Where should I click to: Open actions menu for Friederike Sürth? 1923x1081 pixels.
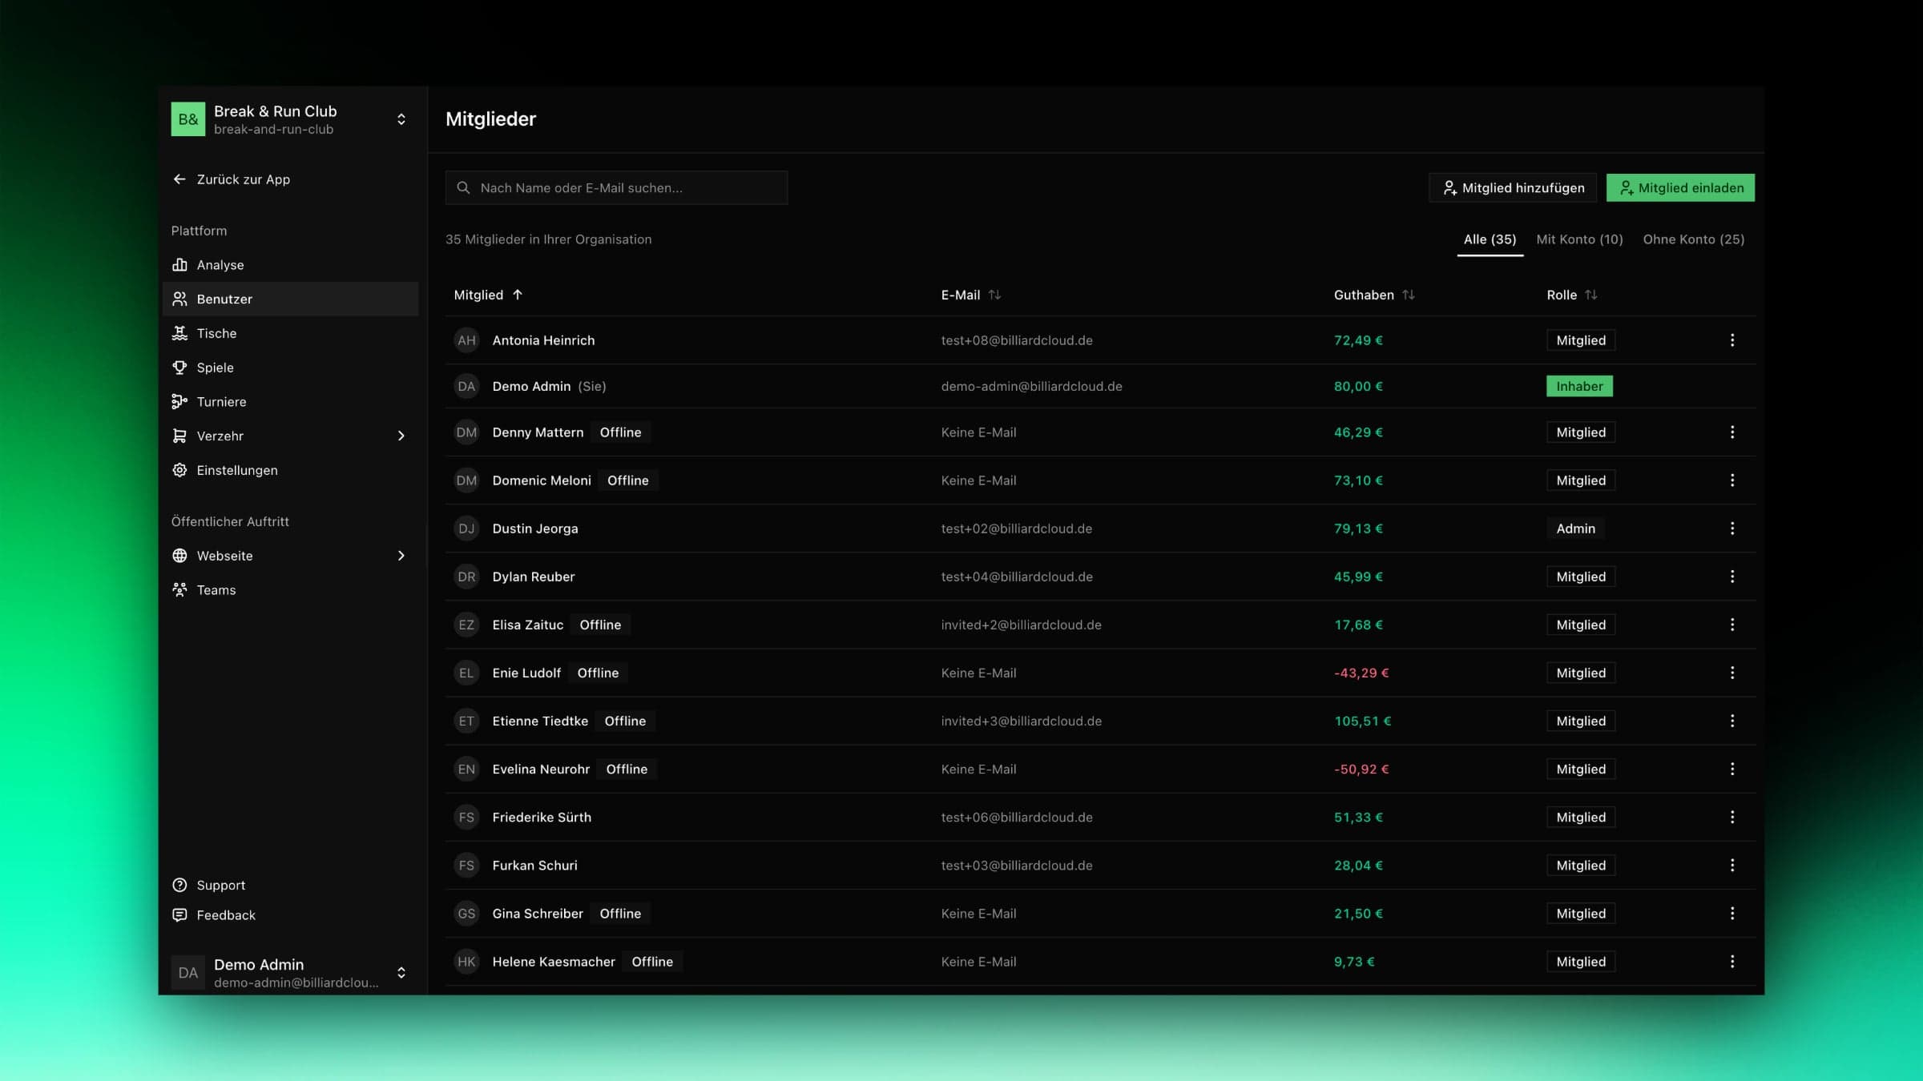1732,817
